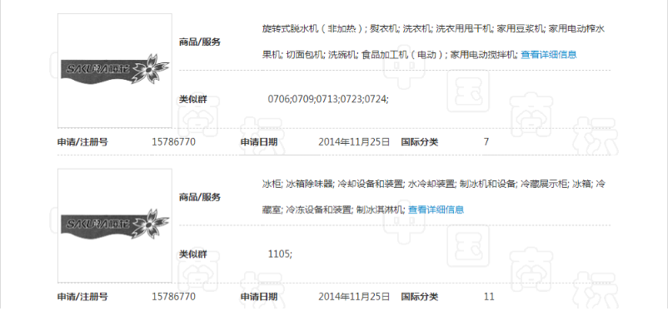Click application date 2014年11月25日 in class 11 record
This screenshot has height=311, width=668.
pos(354,297)
